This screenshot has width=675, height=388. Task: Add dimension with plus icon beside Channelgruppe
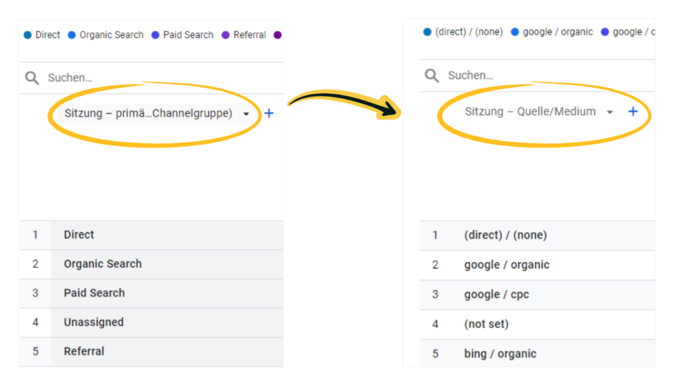pyautogui.click(x=269, y=113)
